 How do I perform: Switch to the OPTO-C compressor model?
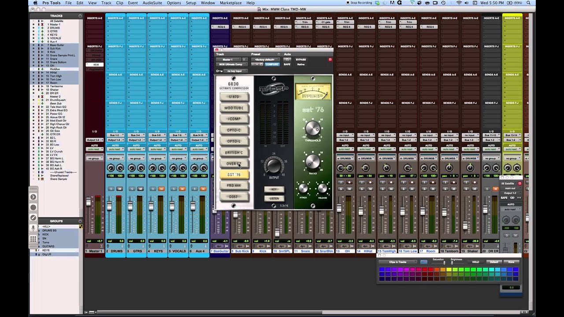[x=234, y=130]
